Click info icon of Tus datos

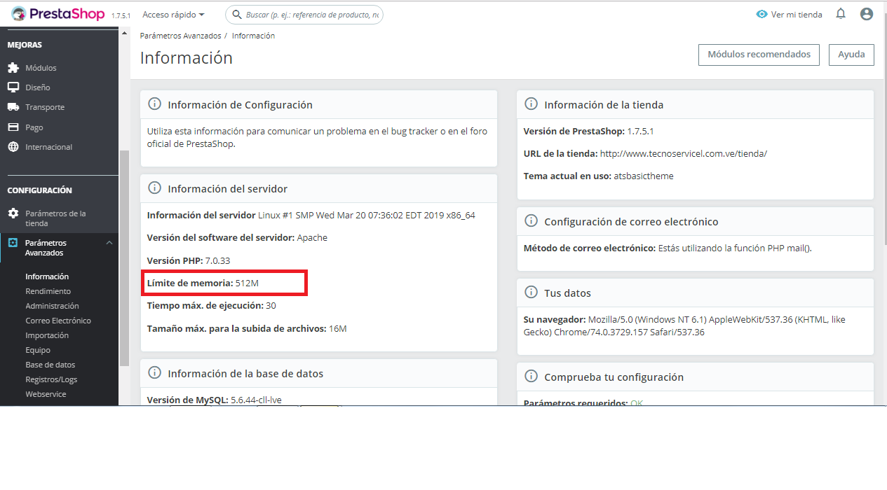(531, 293)
